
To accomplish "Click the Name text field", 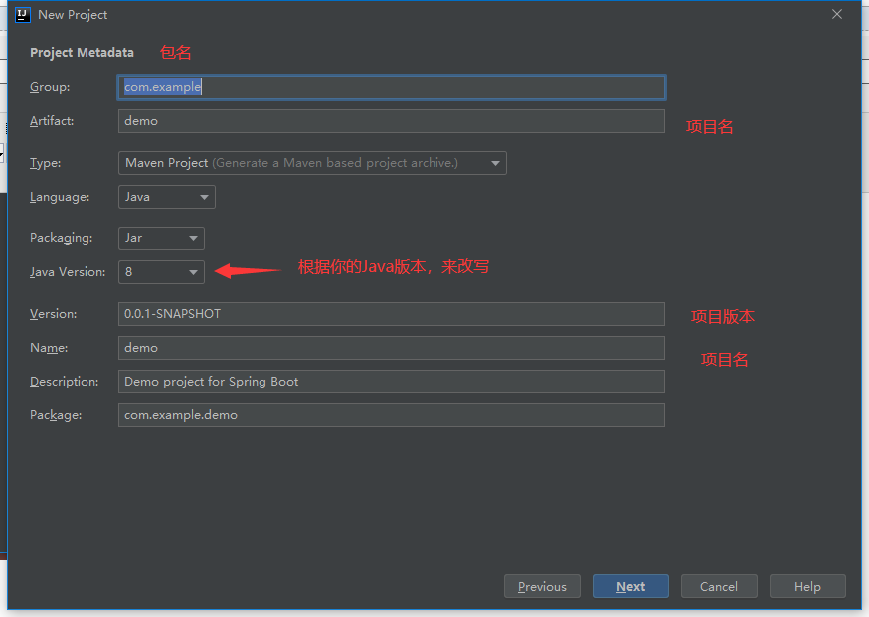I will click(x=392, y=348).
